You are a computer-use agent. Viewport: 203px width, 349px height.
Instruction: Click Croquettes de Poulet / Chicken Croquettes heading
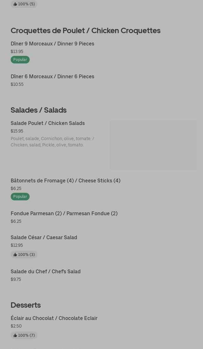click(85, 31)
